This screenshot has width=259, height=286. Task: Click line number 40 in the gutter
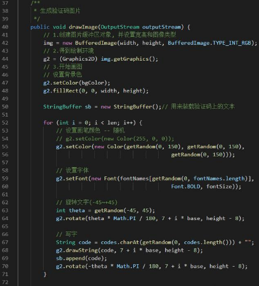click(5, 27)
